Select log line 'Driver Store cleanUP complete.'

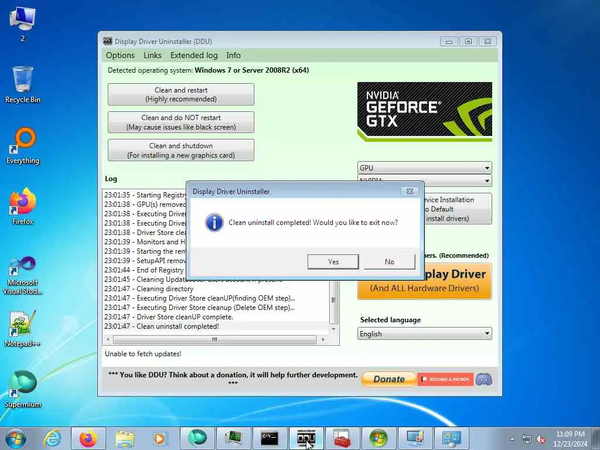[185, 317]
